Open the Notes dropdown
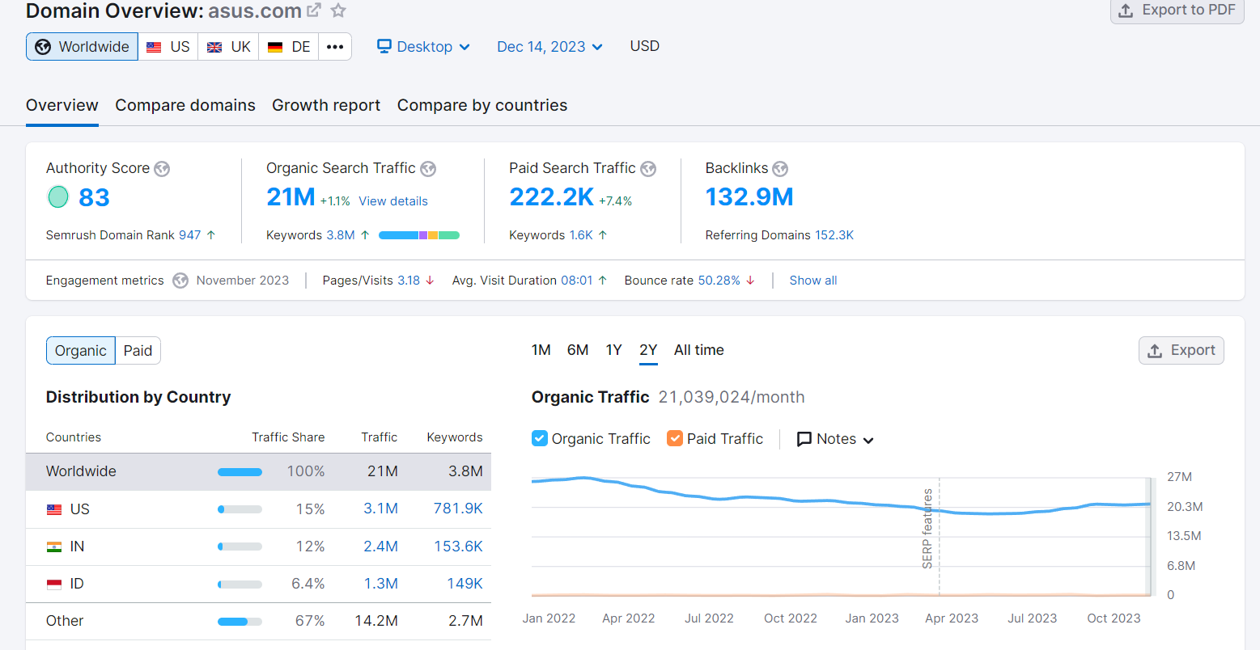This screenshot has height=650, width=1260. click(835, 439)
